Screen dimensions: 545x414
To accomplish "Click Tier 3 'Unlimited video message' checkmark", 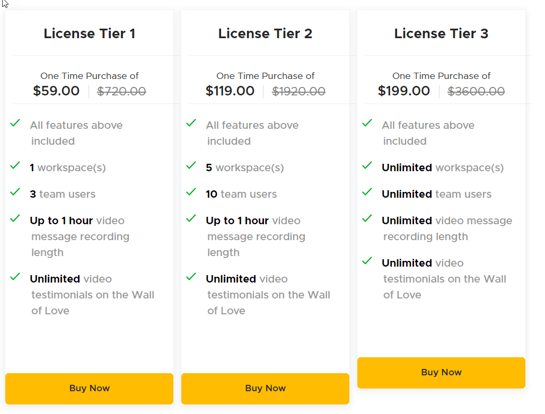I will (367, 218).
